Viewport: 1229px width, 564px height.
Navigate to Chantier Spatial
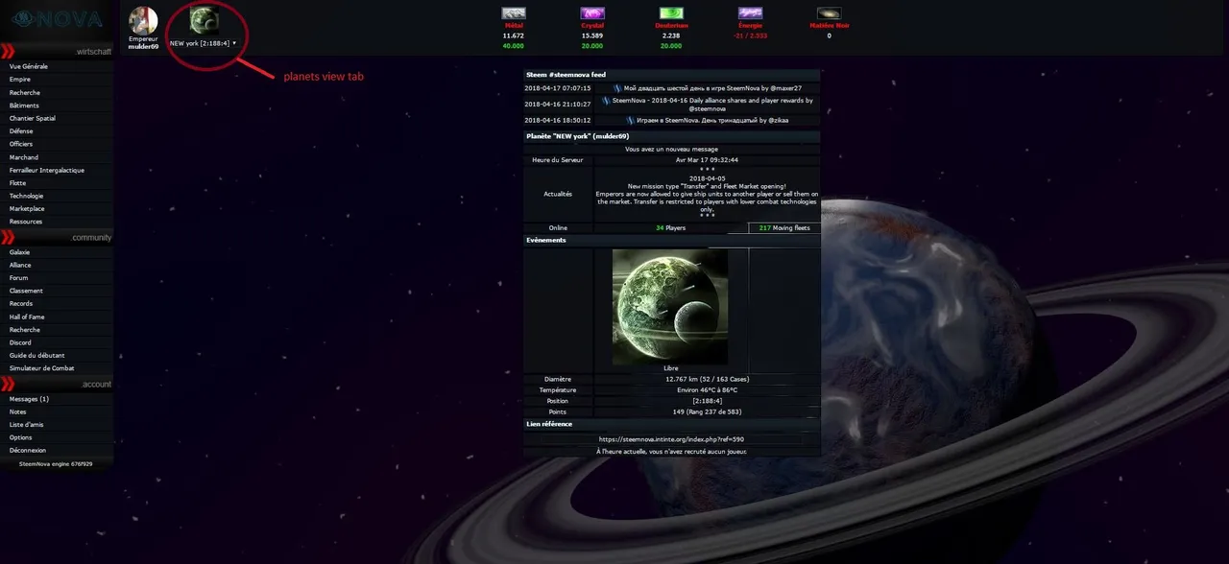pyautogui.click(x=33, y=119)
